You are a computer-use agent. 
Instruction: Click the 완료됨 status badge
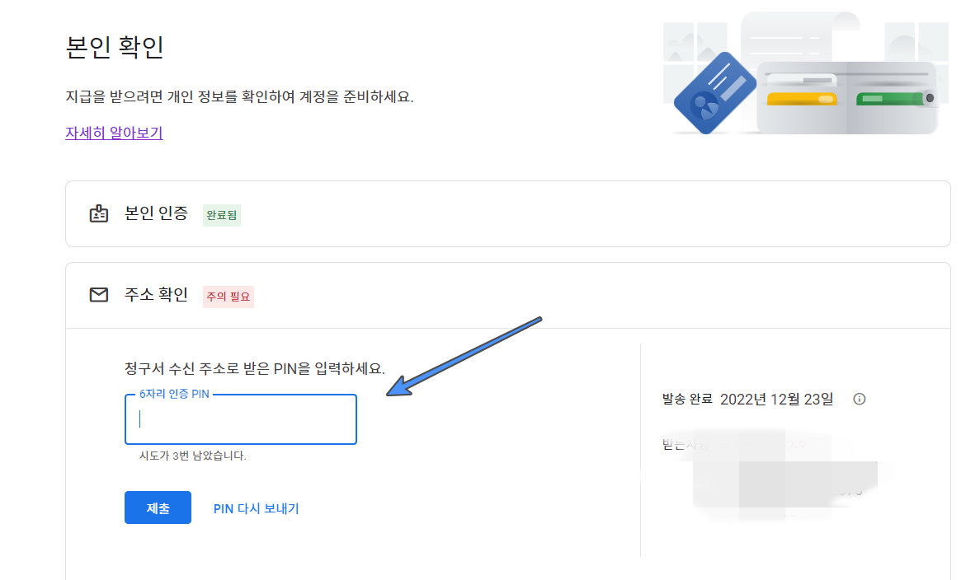click(x=220, y=214)
